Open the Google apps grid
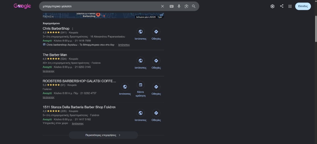Viewport: 317px width, 144px height. (x=290, y=6)
